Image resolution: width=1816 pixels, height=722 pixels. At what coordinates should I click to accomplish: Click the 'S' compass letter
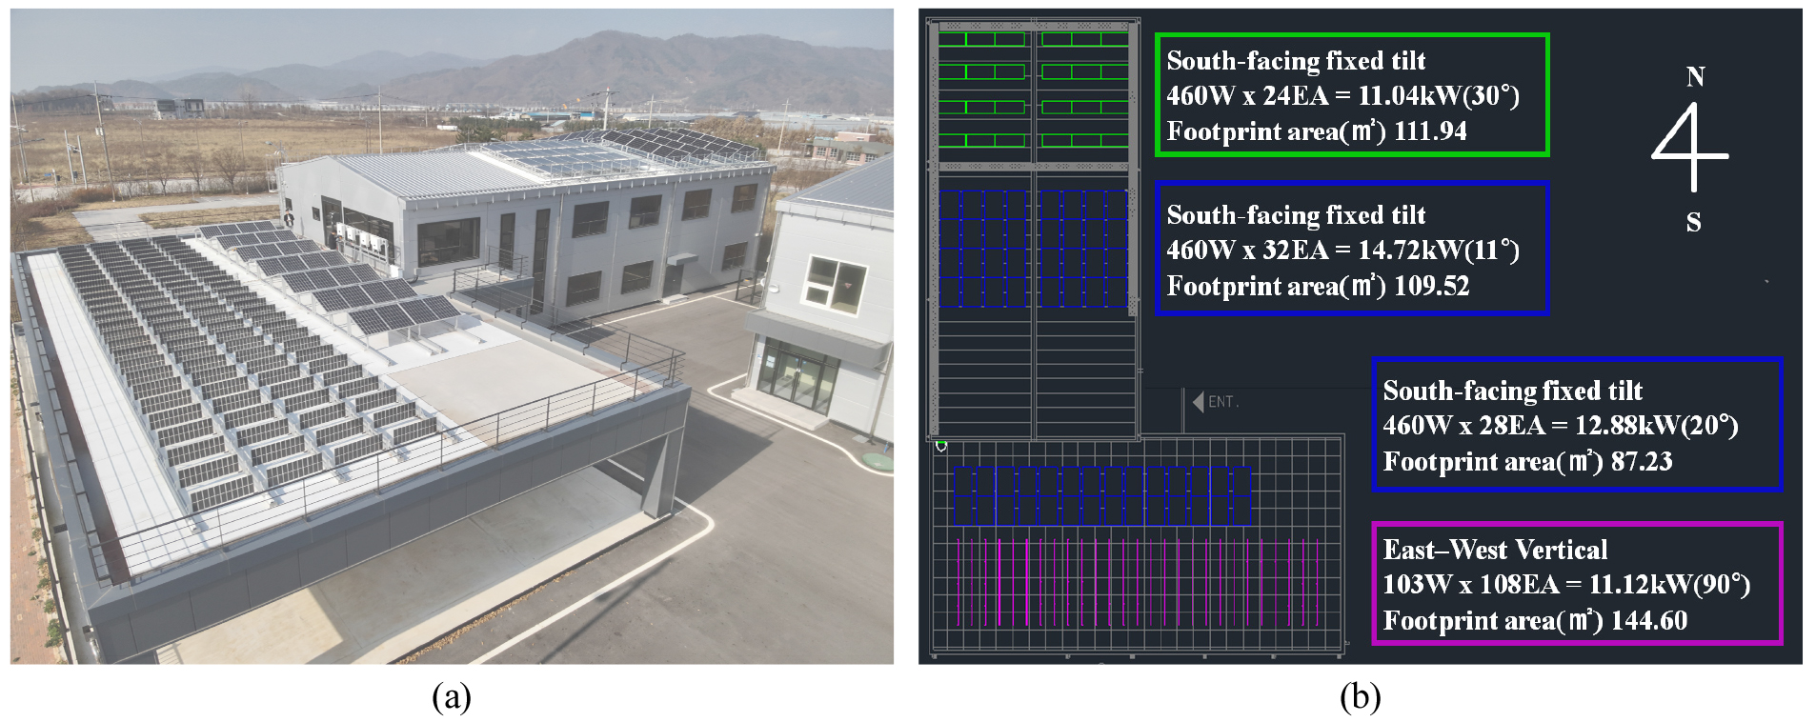click(x=1693, y=223)
